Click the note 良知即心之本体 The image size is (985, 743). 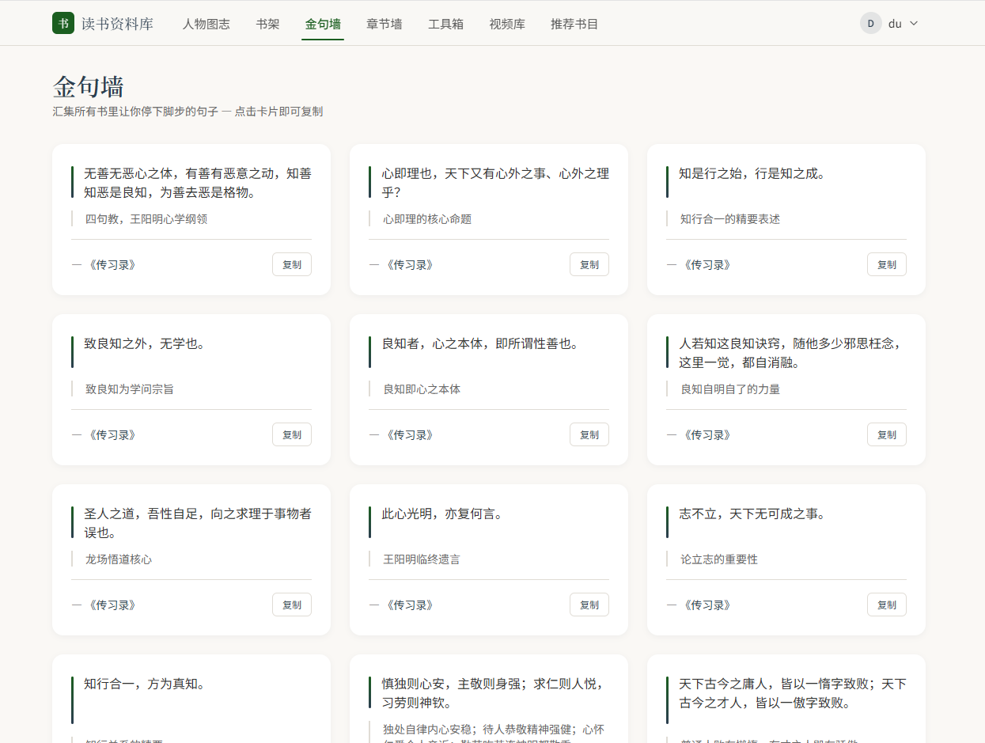[x=422, y=389]
